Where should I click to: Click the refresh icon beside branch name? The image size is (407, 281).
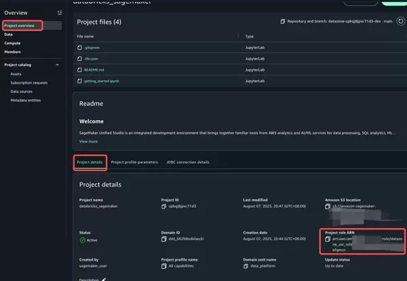[x=401, y=21]
